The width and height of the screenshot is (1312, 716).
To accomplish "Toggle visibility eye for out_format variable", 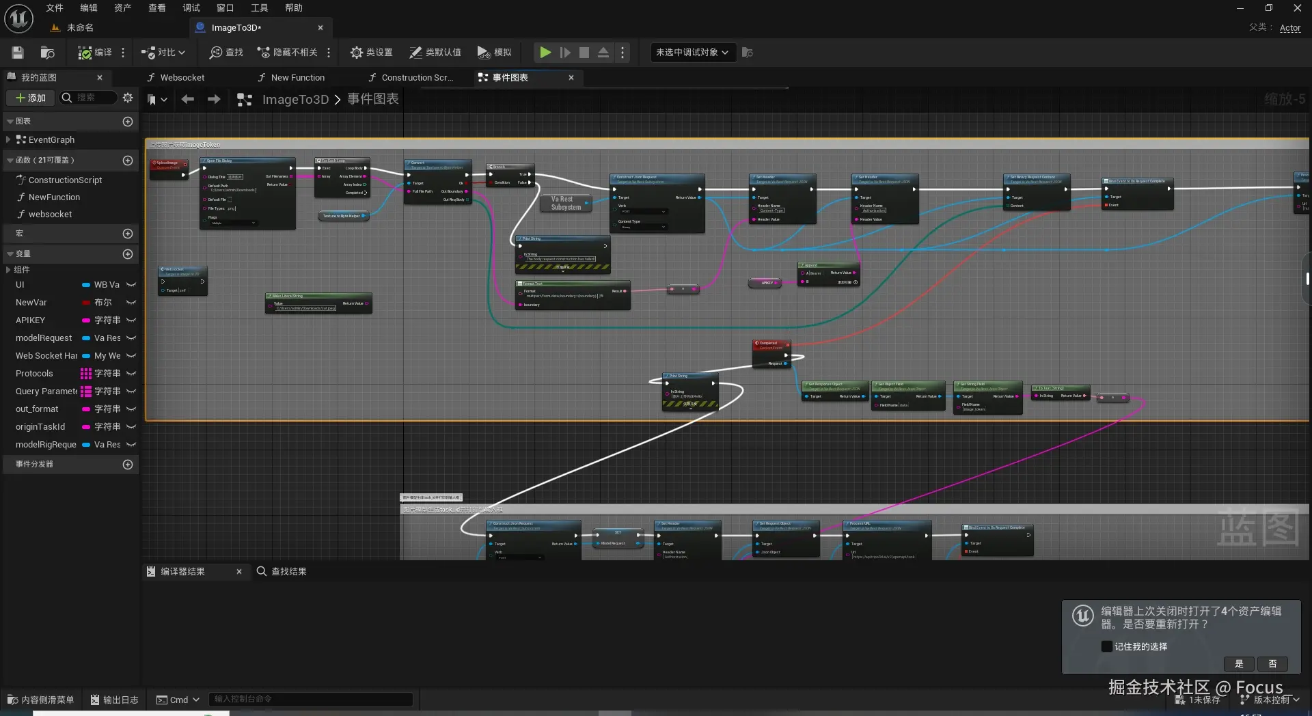I will [x=131, y=409].
